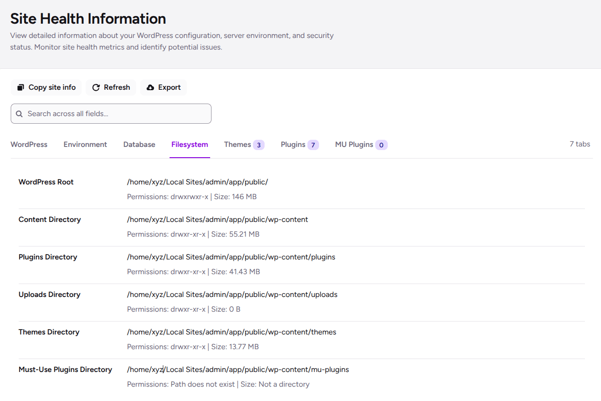Click the Themes count badge 3

point(259,145)
